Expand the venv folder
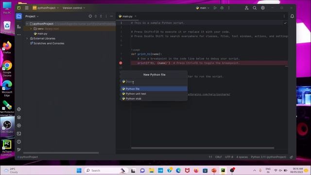311x175 pixels. coord(31,29)
